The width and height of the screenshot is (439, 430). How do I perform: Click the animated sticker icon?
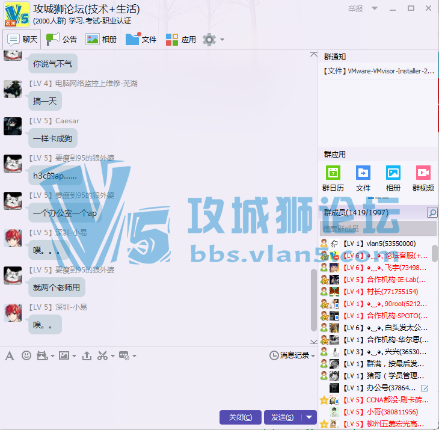point(42,356)
